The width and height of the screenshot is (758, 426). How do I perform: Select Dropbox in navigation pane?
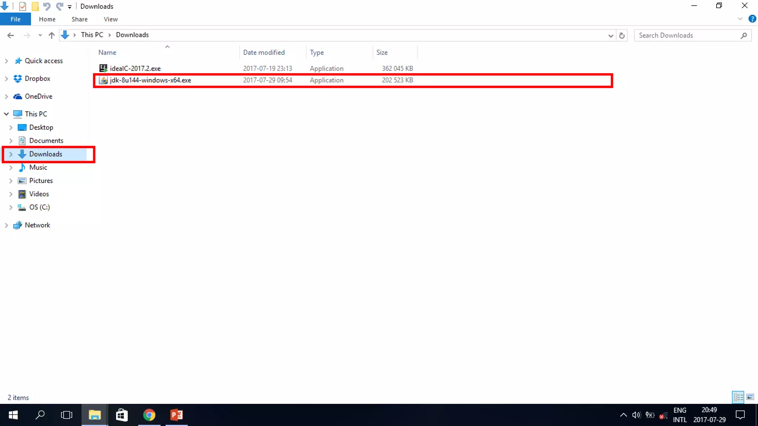[x=37, y=78]
